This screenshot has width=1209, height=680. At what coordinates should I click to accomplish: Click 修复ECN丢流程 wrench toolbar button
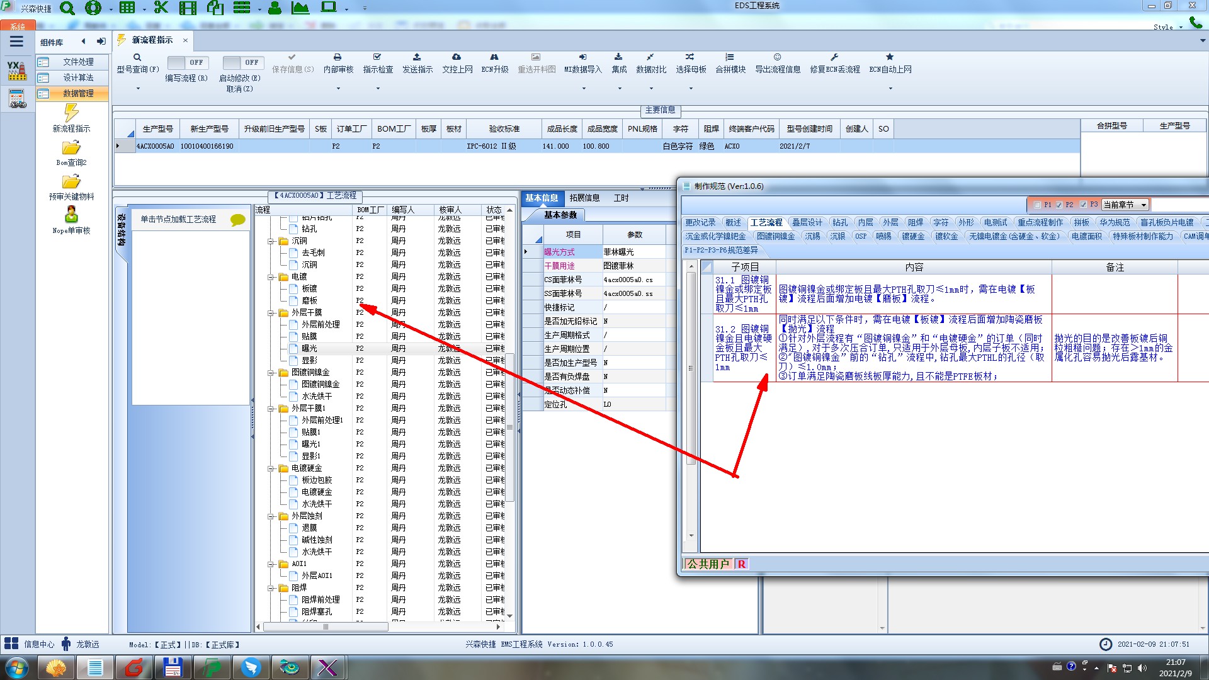click(x=834, y=64)
